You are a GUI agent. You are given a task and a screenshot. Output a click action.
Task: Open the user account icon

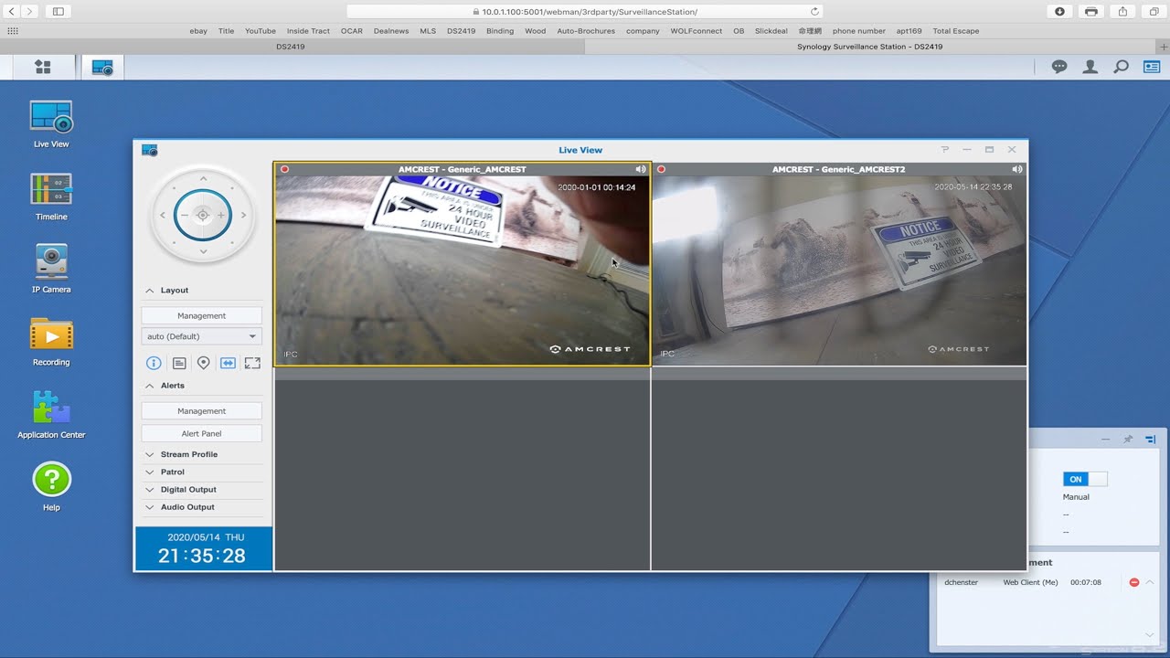click(1090, 67)
